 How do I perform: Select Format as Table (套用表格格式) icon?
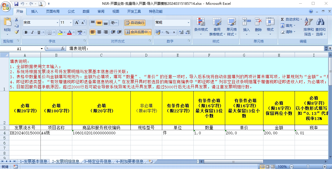pos(217,25)
